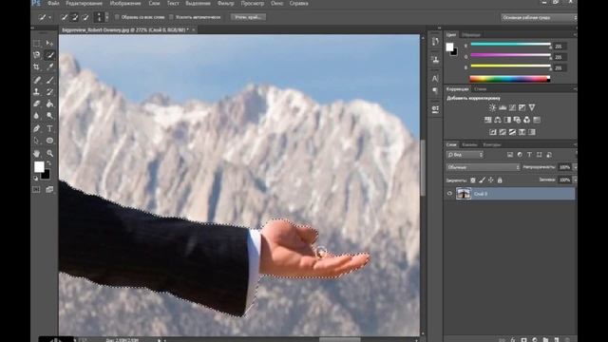Add Threshold adjustment
The width and height of the screenshot is (608, 342).
[512, 132]
